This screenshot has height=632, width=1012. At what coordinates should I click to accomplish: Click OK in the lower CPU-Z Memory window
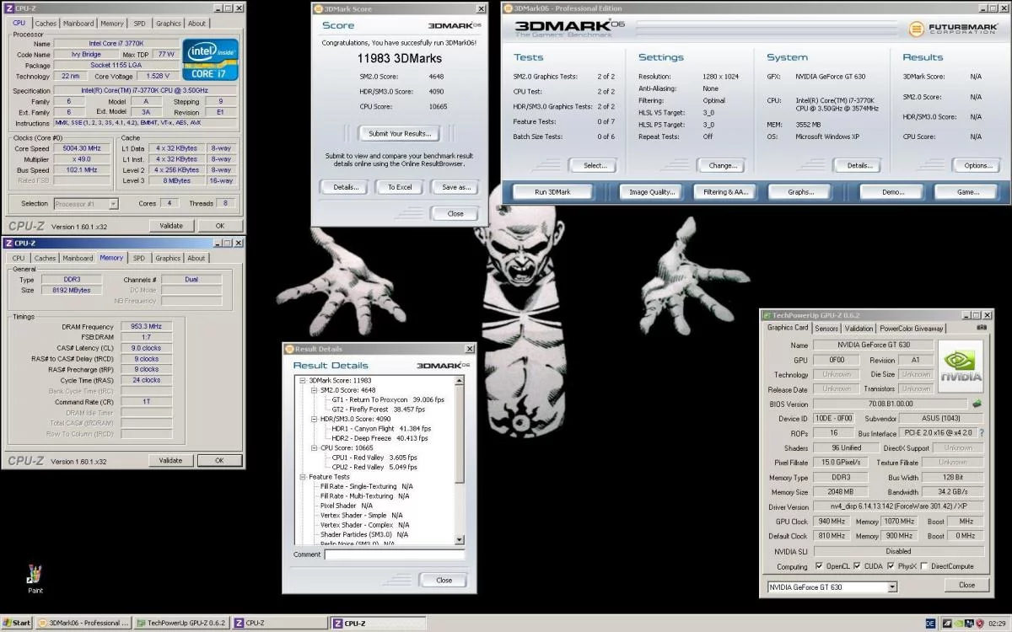point(218,460)
